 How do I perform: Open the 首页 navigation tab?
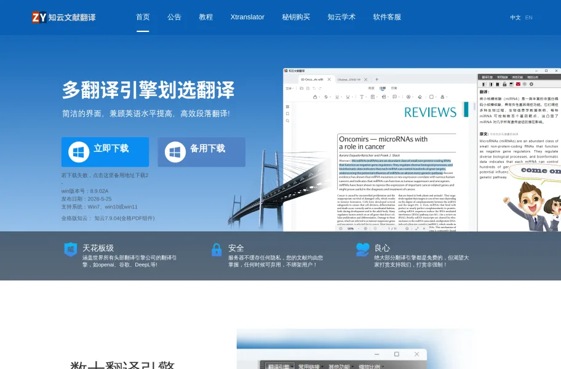143,17
